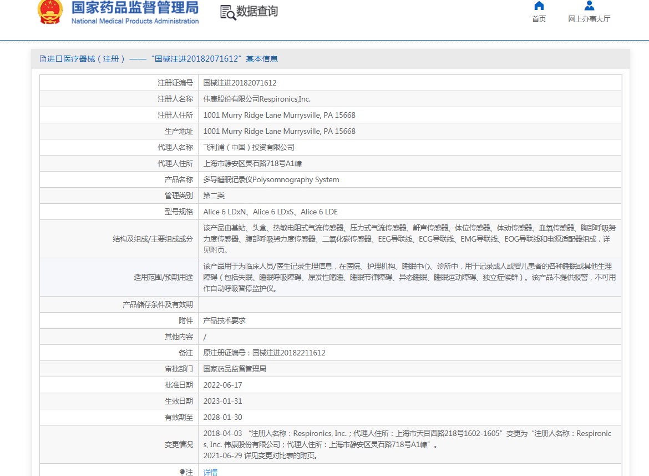
Task: Click the national emblem logo
Action: click(x=50, y=12)
